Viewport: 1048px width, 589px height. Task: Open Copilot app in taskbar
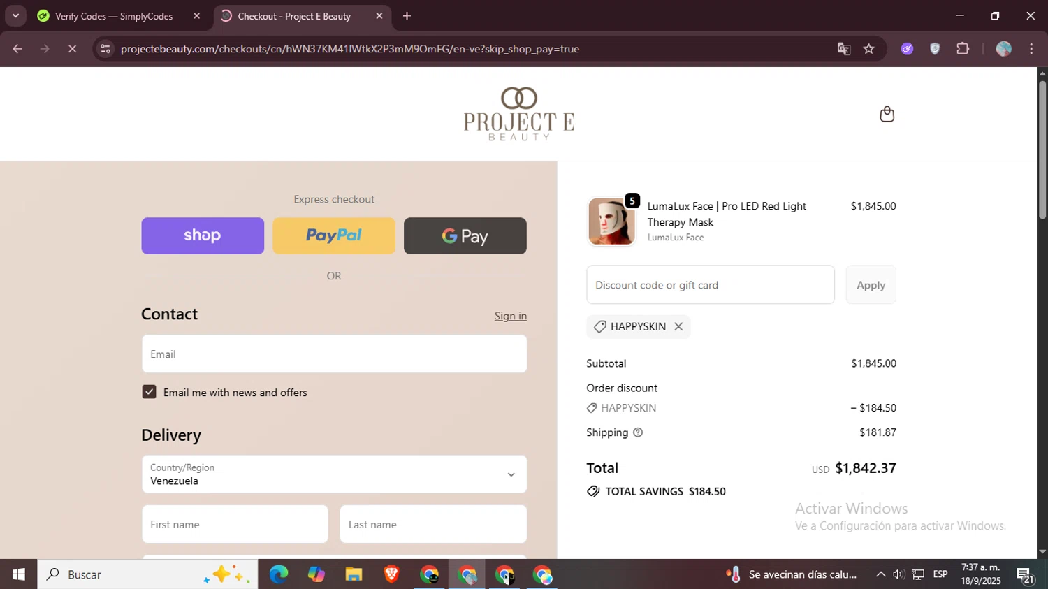pyautogui.click(x=316, y=574)
